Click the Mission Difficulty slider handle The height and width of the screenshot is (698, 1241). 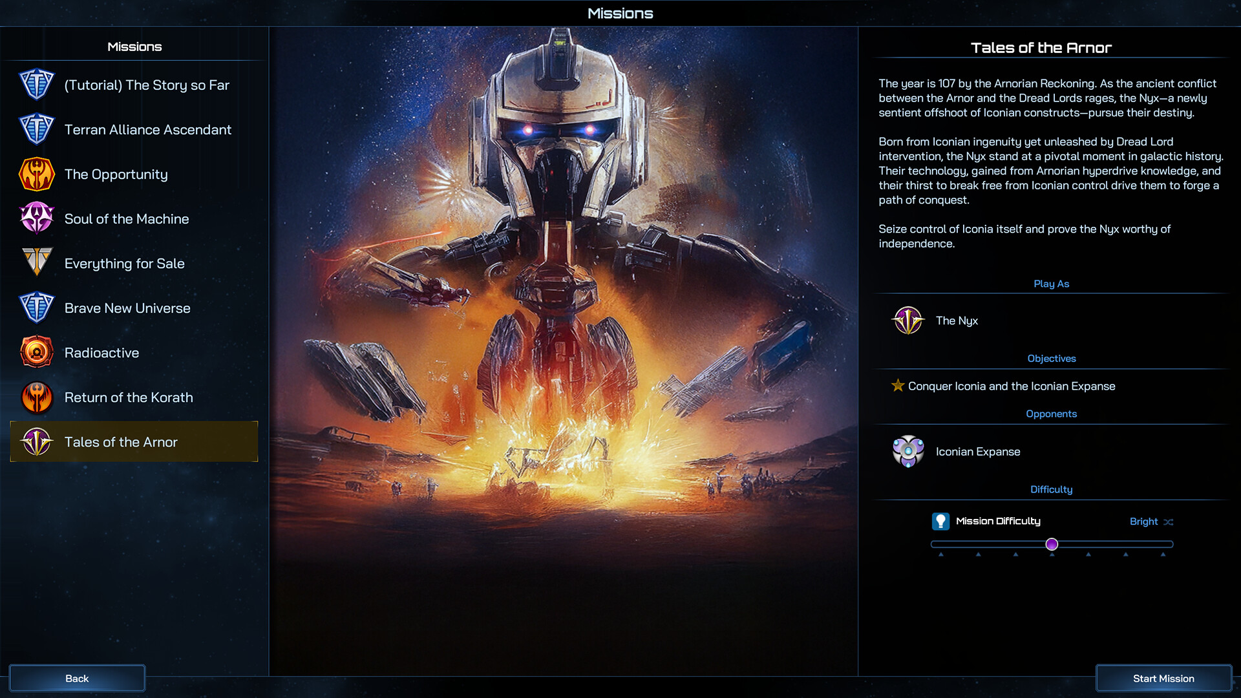point(1052,544)
